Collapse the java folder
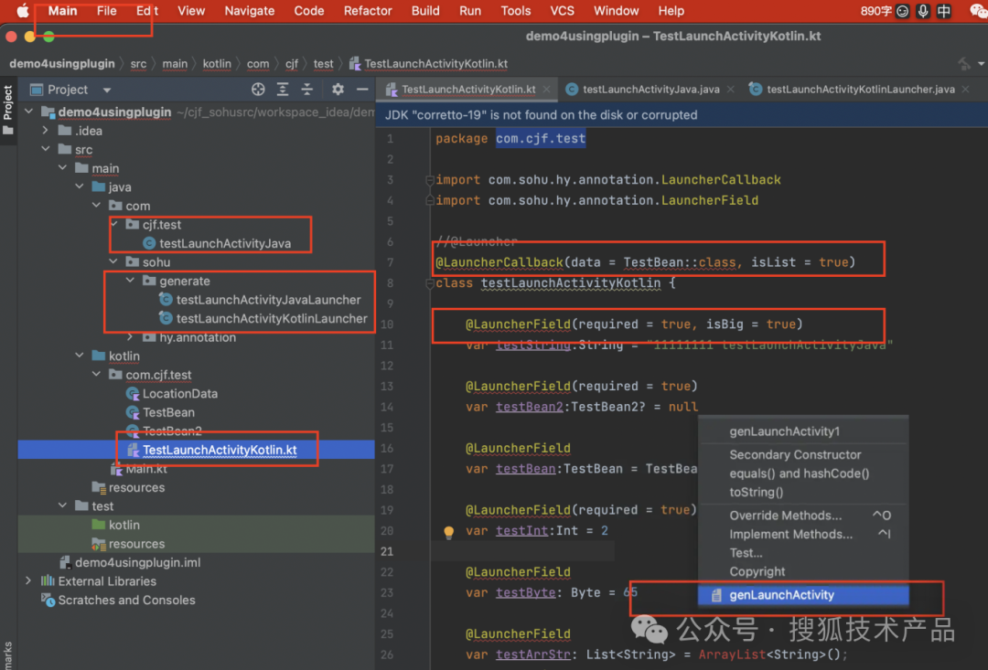 click(x=80, y=186)
